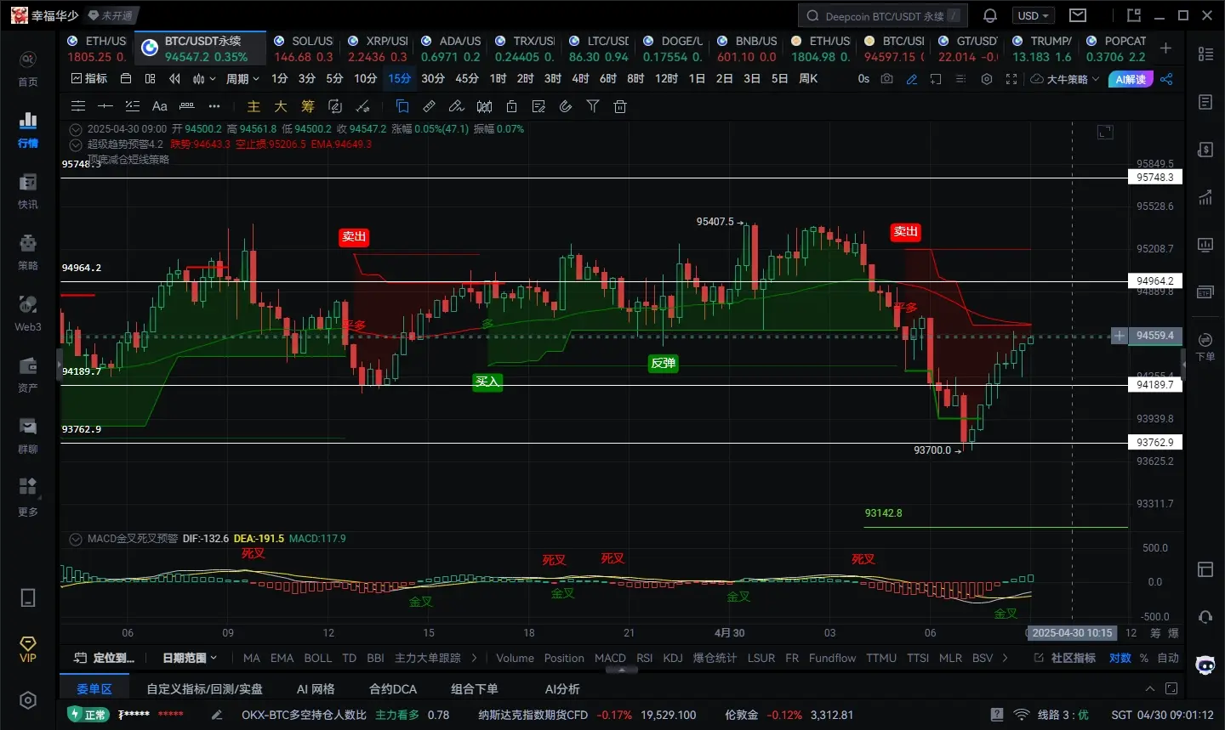
Task: Click the 93762.9 price level label
Action: tap(1155, 443)
